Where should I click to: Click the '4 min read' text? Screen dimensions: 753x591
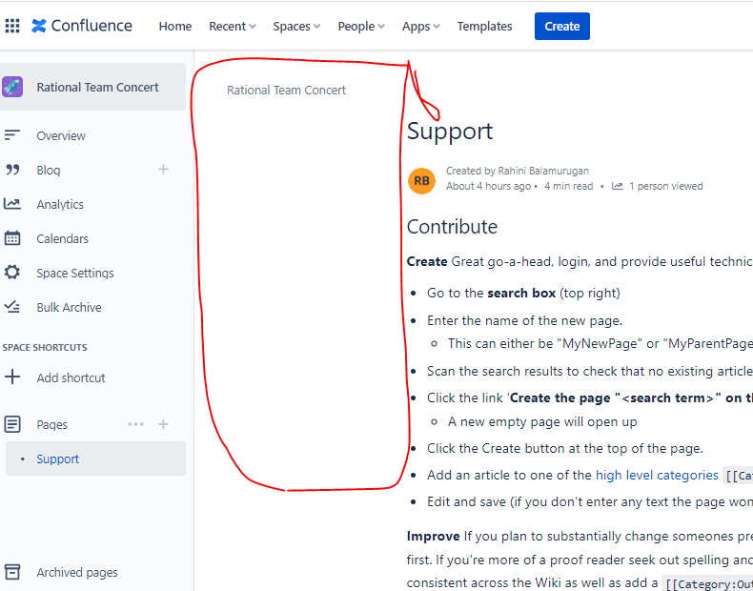pyautogui.click(x=568, y=186)
